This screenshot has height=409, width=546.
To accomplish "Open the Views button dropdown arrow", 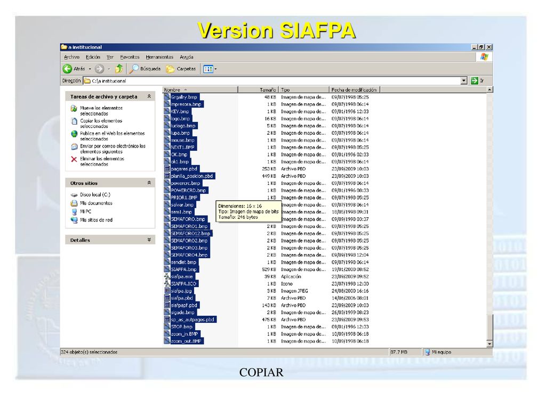I will point(215,69).
